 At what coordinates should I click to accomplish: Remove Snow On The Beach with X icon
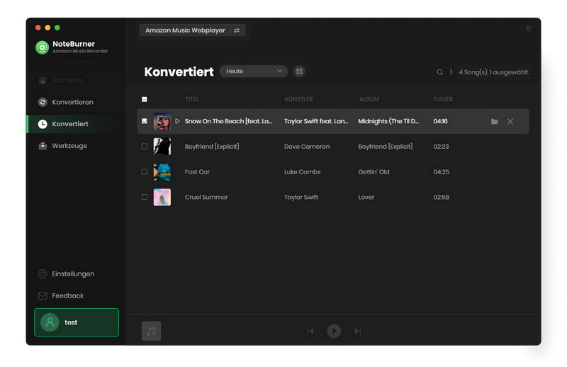pos(510,121)
